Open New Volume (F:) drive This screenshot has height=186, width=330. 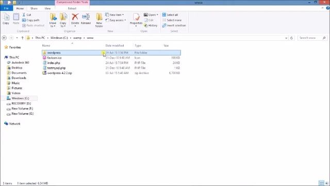pyautogui.click(x=20, y=109)
